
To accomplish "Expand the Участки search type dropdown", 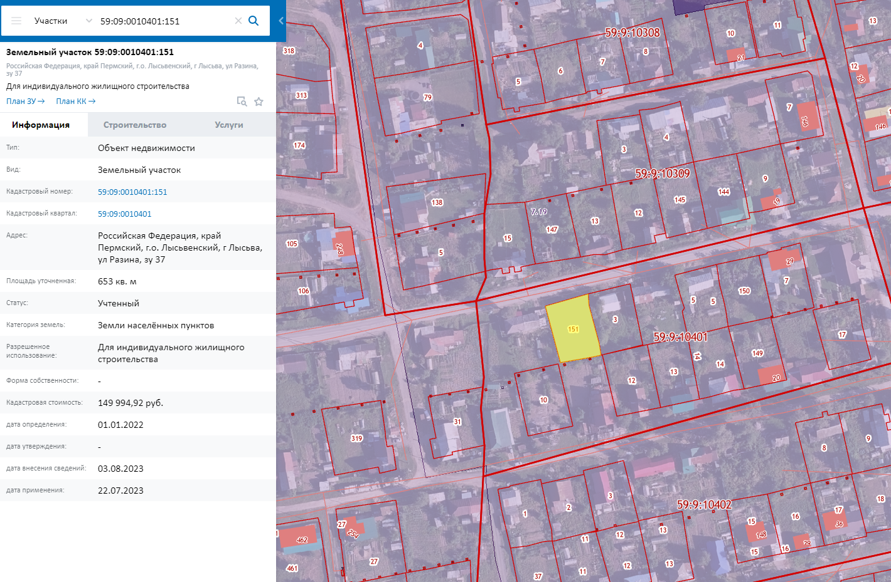I will [x=88, y=21].
